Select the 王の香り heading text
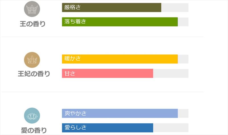This screenshot has width=228, height=135. (32, 24)
